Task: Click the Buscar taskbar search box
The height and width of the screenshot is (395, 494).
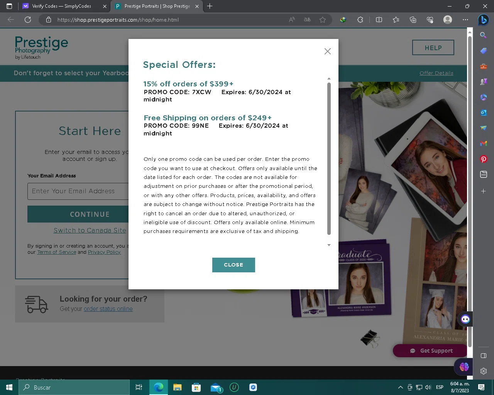Action: point(74,387)
